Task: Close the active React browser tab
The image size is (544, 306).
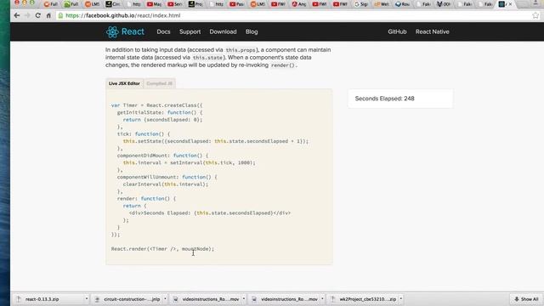Action: click(x=510, y=4)
